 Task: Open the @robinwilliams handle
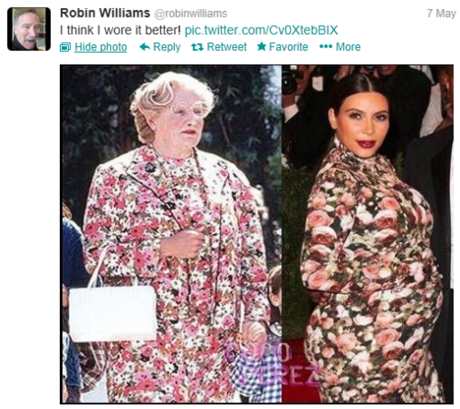190,14
